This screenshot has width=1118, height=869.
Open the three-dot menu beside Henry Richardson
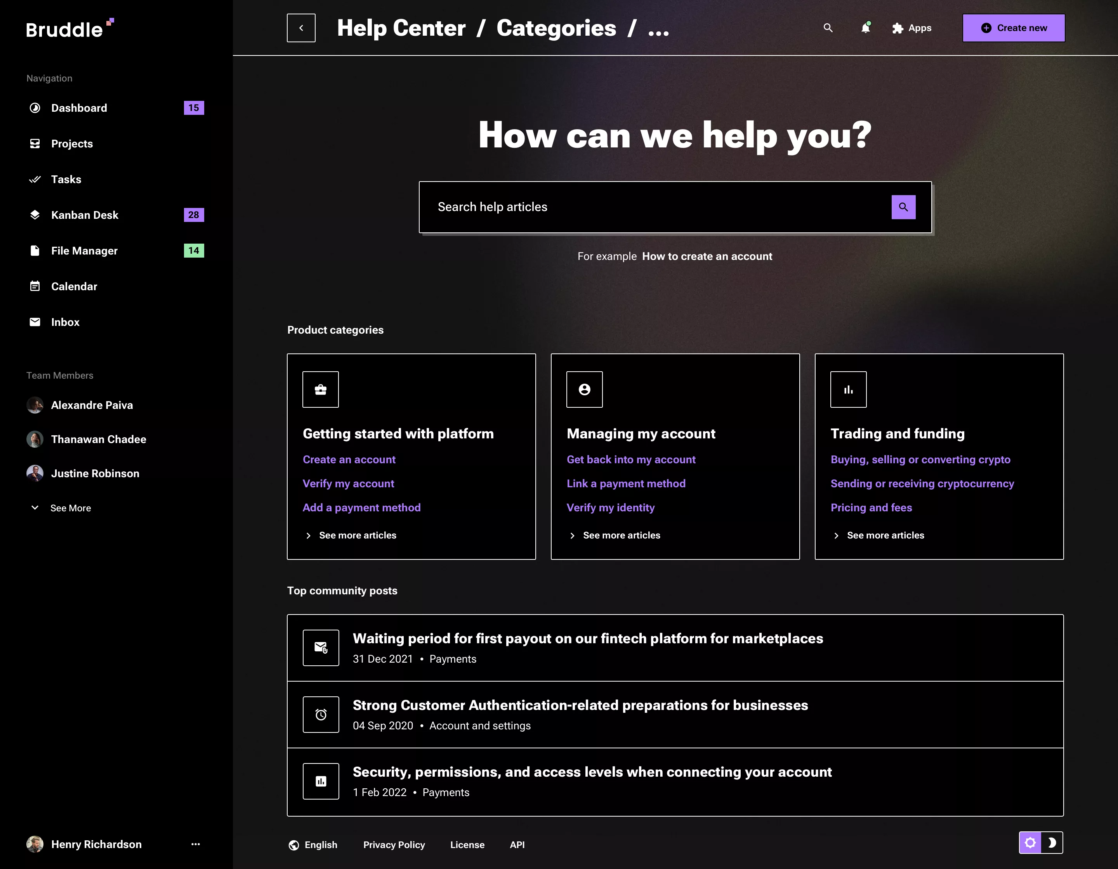pyautogui.click(x=195, y=844)
